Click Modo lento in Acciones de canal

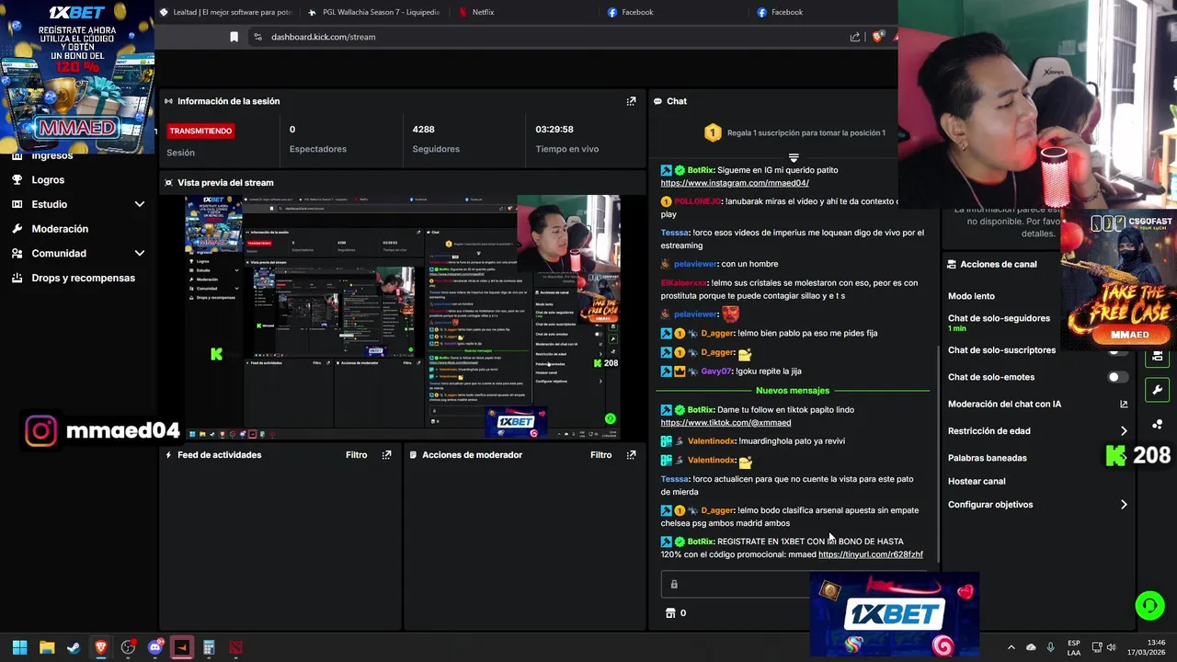point(971,296)
